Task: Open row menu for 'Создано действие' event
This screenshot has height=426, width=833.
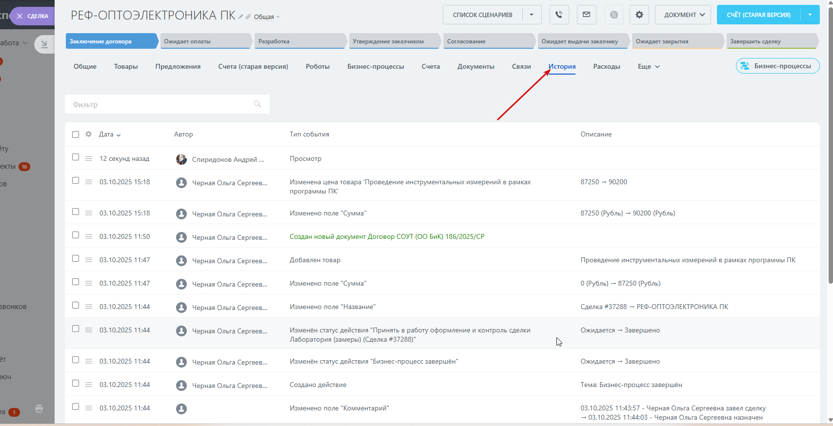Action: point(89,385)
